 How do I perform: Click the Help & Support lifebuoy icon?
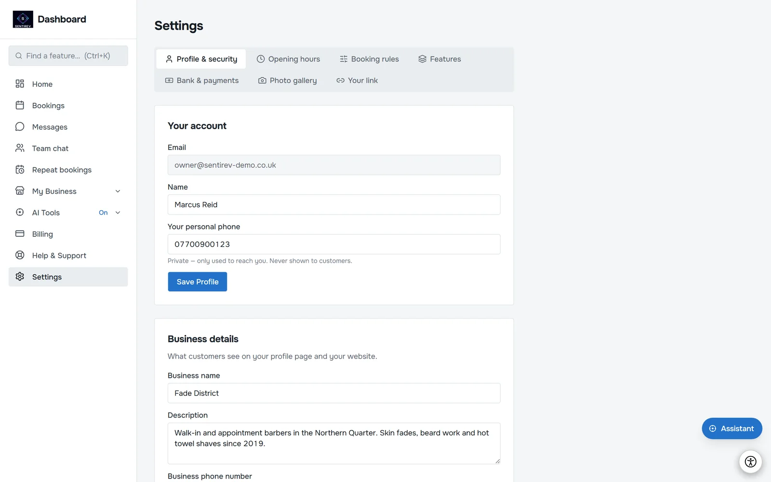click(x=20, y=255)
